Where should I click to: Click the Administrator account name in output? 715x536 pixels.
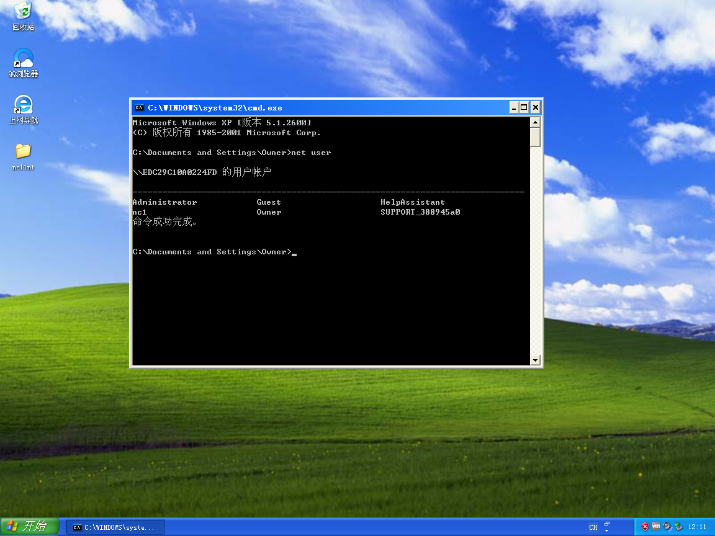164,202
